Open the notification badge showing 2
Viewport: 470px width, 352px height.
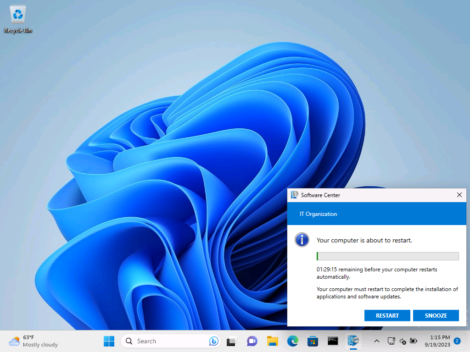(457, 341)
